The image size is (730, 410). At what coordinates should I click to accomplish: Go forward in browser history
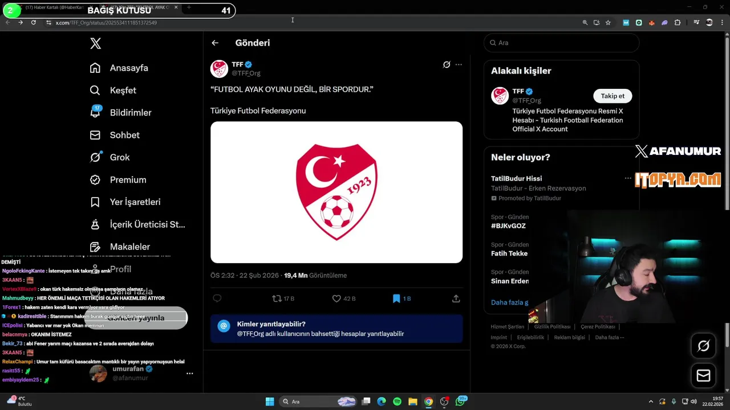[21, 22]
